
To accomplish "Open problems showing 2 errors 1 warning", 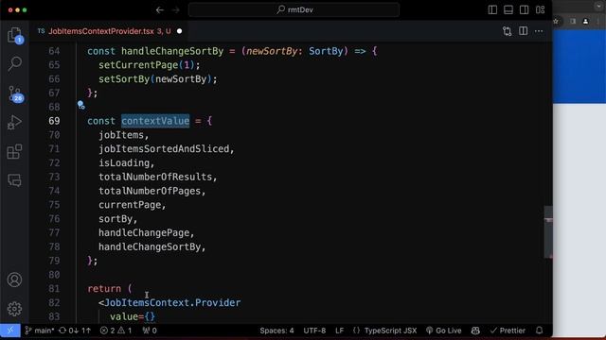I will [x=116, y=331].
